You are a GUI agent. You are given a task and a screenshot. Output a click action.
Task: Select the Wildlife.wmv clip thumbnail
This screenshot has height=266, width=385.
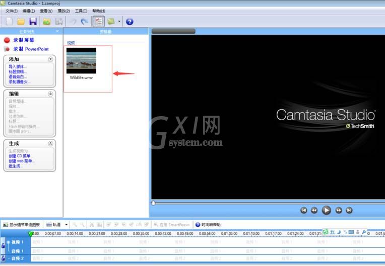tap(81, 60)
